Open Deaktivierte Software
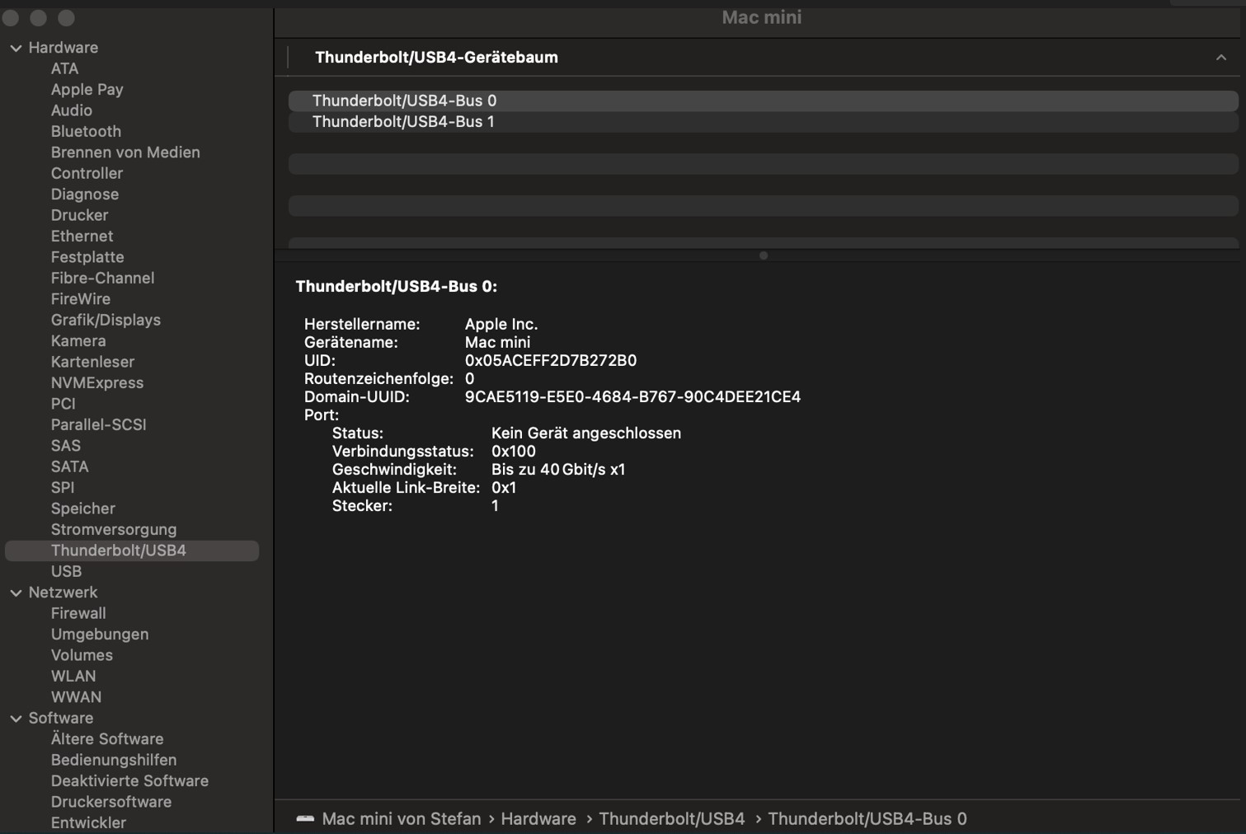 click(x=129, y=781)
